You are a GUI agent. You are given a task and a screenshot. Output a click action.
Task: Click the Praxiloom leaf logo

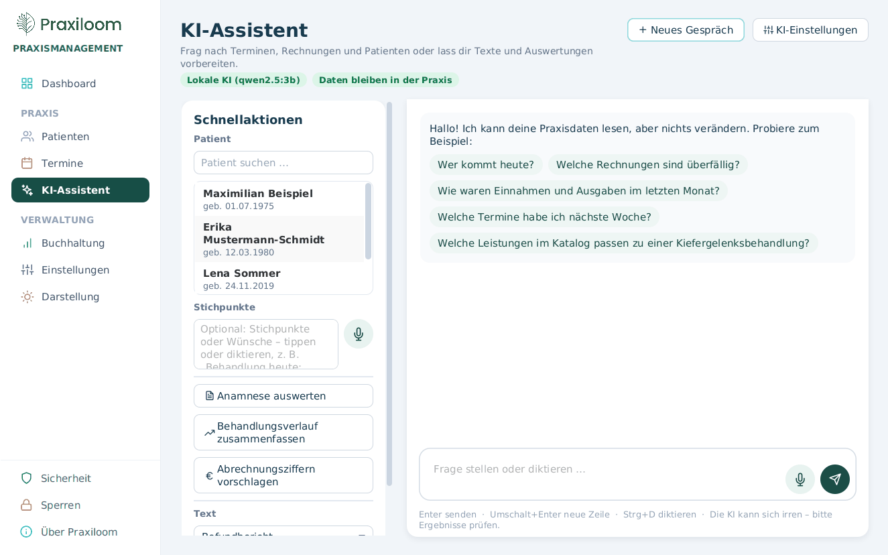[25, 23]
